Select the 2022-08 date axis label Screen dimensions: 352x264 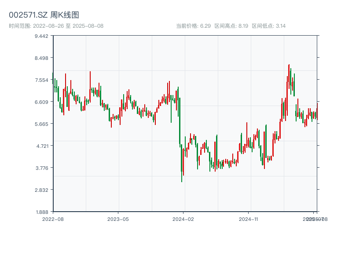pyautogui.click(x=53, y=219)
